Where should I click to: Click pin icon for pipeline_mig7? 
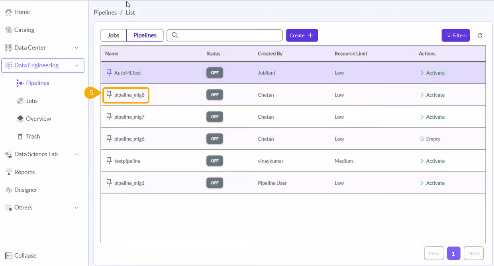tap(109, 117)
